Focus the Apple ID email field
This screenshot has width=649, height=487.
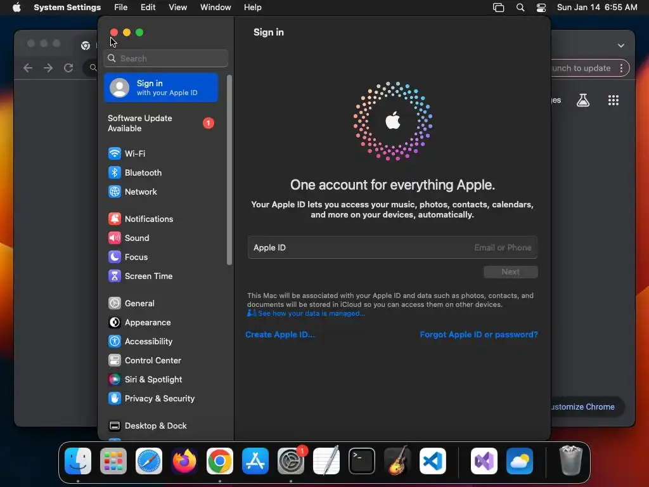coord(392,248)
